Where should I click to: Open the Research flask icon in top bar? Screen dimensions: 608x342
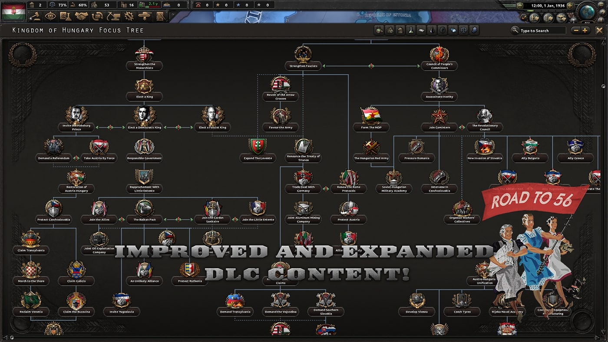pyautogui.click(x=66, y=16)
